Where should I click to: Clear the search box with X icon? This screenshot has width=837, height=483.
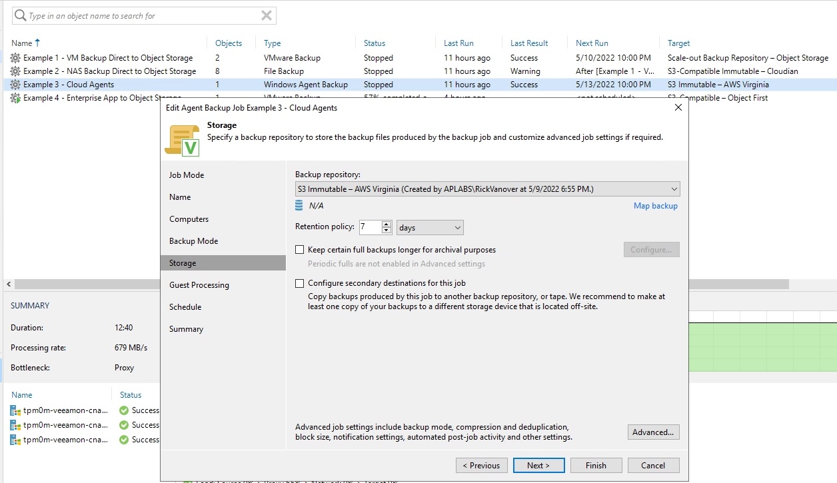(267, 15)
